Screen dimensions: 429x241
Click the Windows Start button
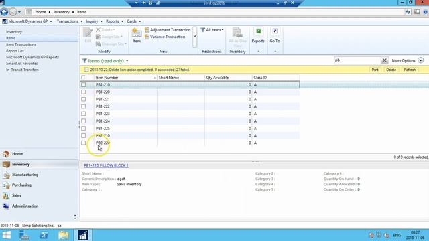tap(6, 235)
